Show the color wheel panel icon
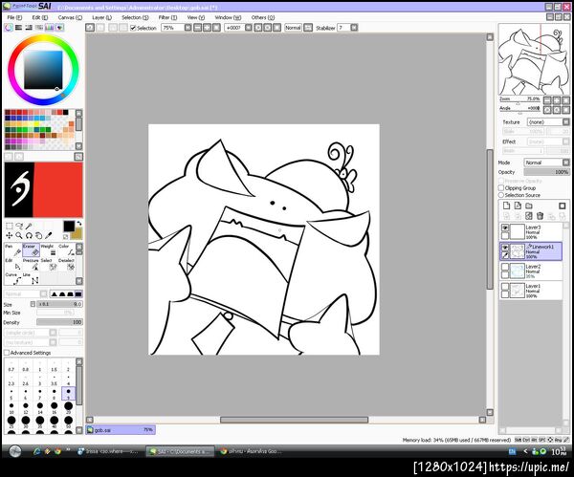 9,28
